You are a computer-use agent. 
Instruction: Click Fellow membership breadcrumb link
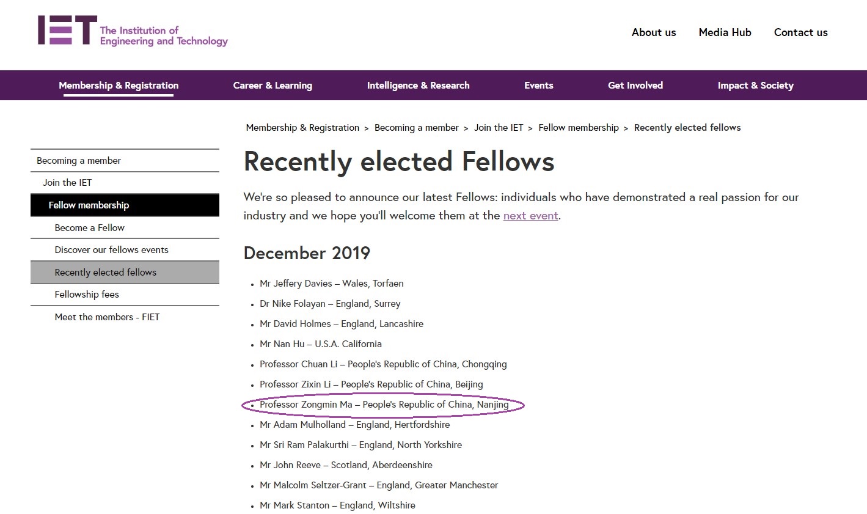578,128
